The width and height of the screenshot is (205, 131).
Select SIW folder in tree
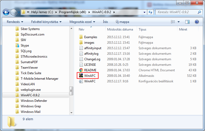(23, 40)
